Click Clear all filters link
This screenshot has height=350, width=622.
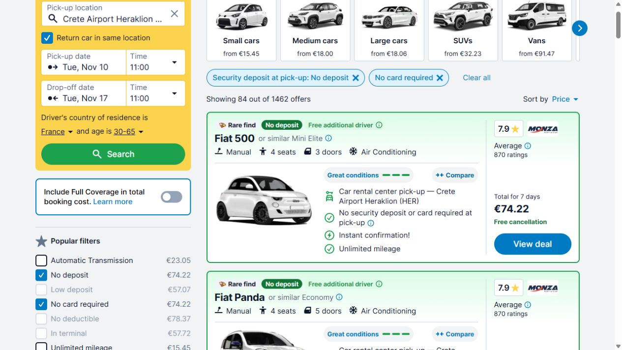(476, 78)
